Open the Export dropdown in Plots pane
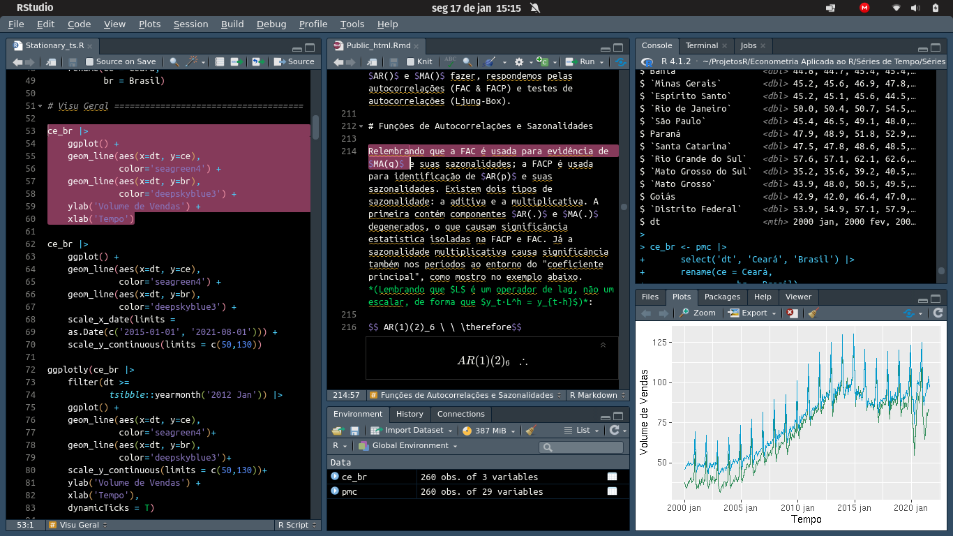Screen dimensions: 953x536 click(753, 313)
